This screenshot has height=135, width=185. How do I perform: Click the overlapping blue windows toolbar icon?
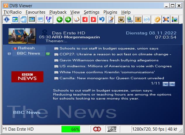[23, 19]
